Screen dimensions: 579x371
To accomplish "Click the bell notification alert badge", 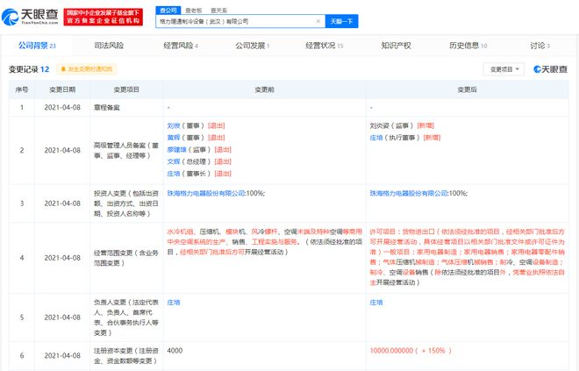I will point(86,69).
